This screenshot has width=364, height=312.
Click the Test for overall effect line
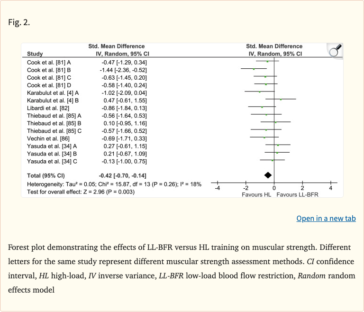(x=81, y=192)
